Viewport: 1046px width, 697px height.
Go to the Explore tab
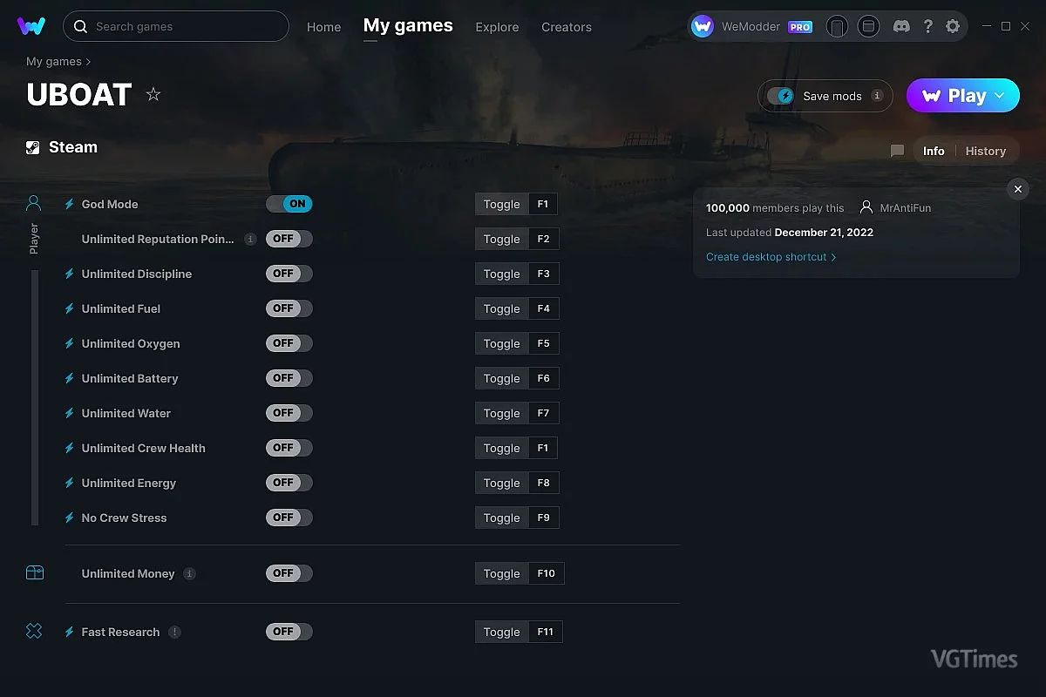[x=497, y=27]
